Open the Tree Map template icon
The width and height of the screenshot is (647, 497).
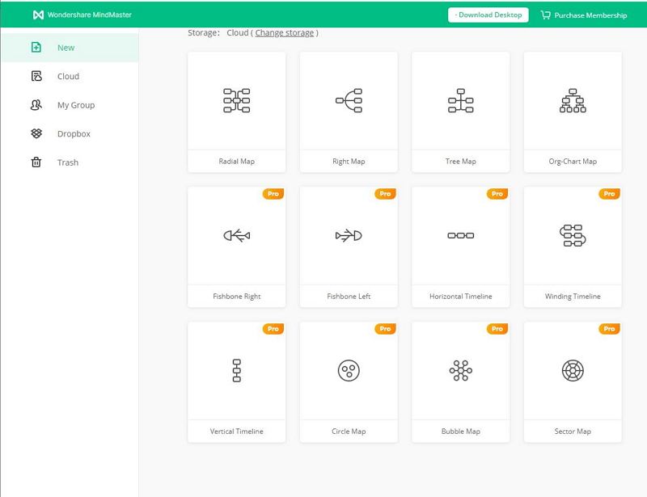coord(461,100)
